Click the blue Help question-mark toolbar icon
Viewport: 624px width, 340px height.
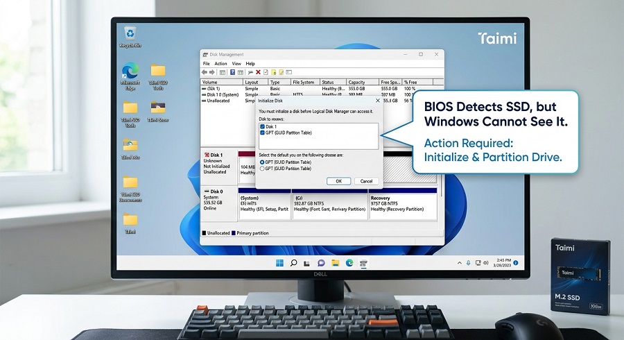click(x=232, y=72)
